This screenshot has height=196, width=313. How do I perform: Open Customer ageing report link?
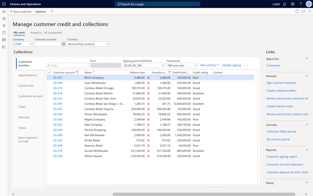[x=281, y=156]
